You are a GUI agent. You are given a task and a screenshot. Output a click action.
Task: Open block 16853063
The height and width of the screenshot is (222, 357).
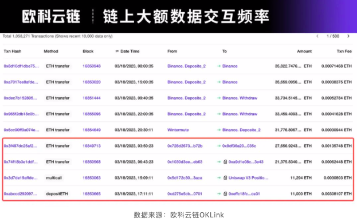click(92, 178)
